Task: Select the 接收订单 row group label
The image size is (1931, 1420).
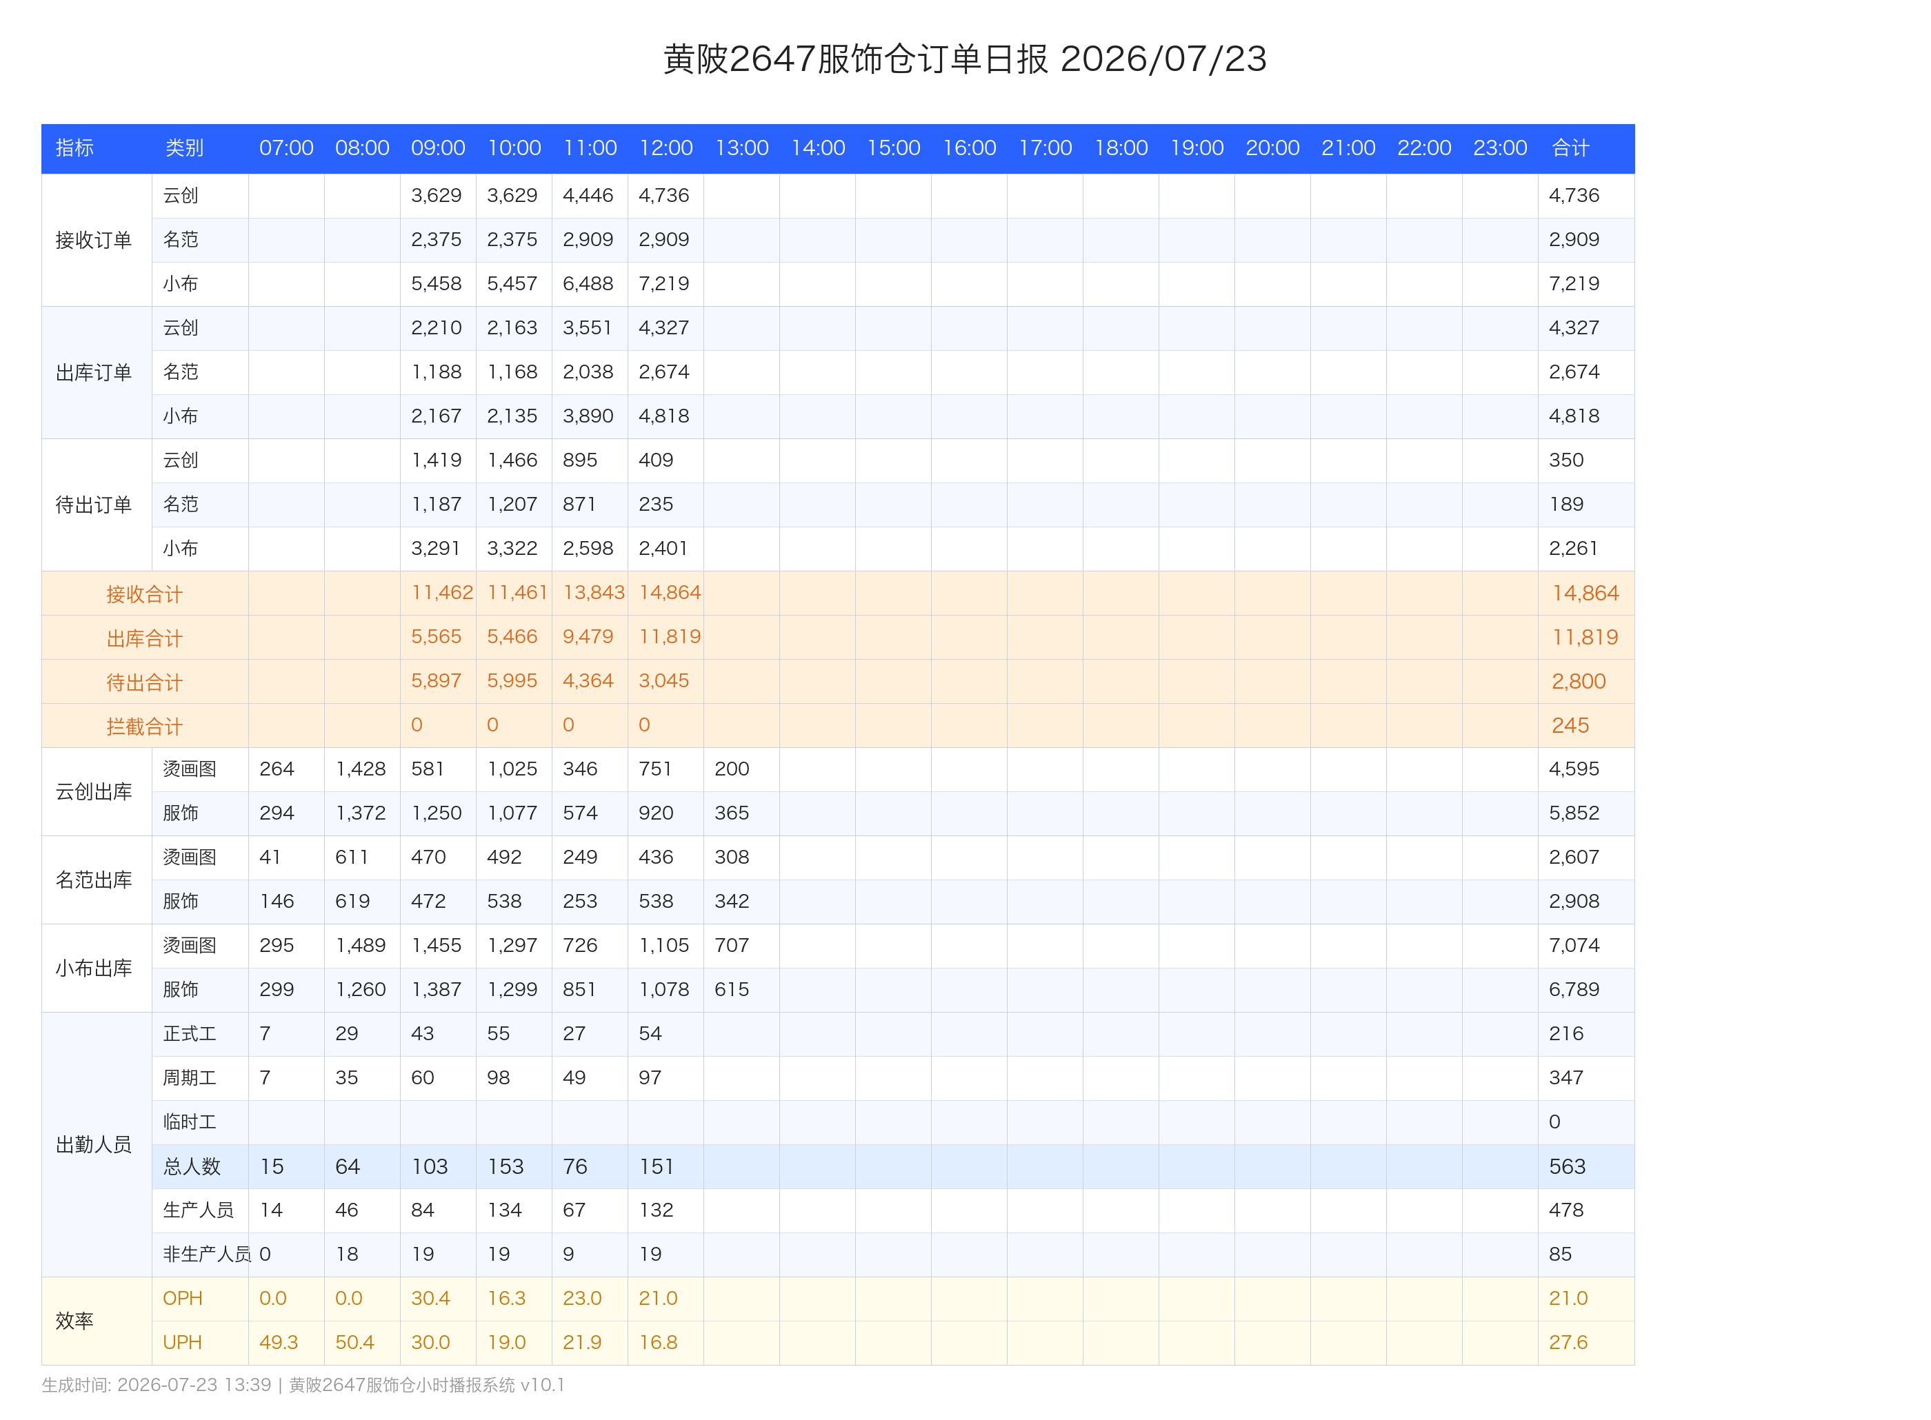Action: pos(94,240)
